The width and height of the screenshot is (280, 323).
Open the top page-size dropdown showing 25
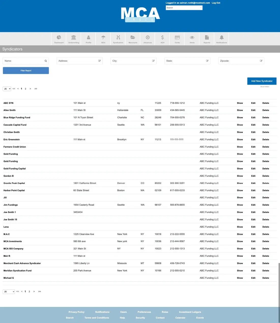(7, 89)
